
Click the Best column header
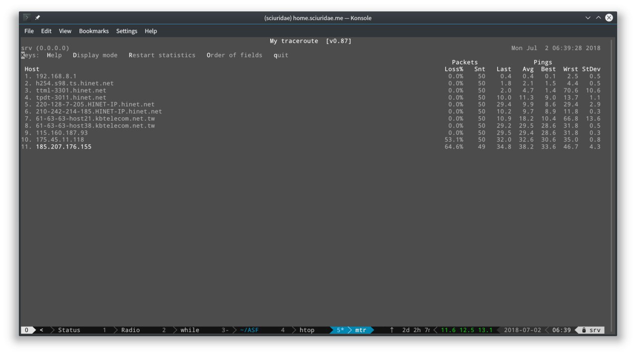[549, 69]
